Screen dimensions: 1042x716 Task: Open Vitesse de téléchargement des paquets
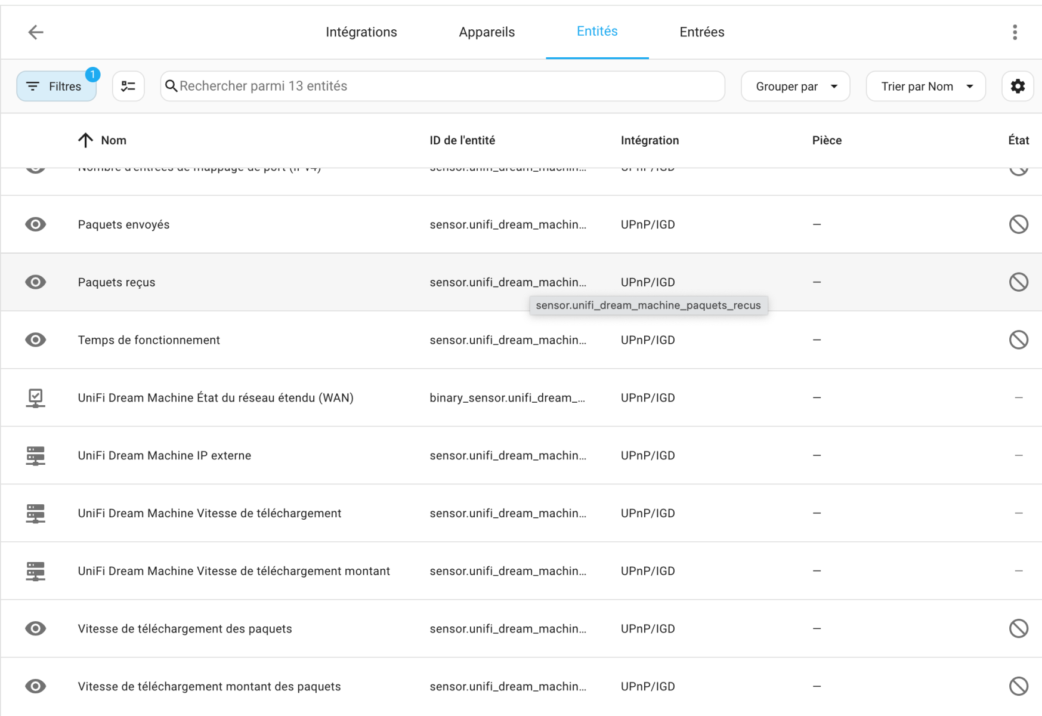pyautogui.click(x=185, y=629)
